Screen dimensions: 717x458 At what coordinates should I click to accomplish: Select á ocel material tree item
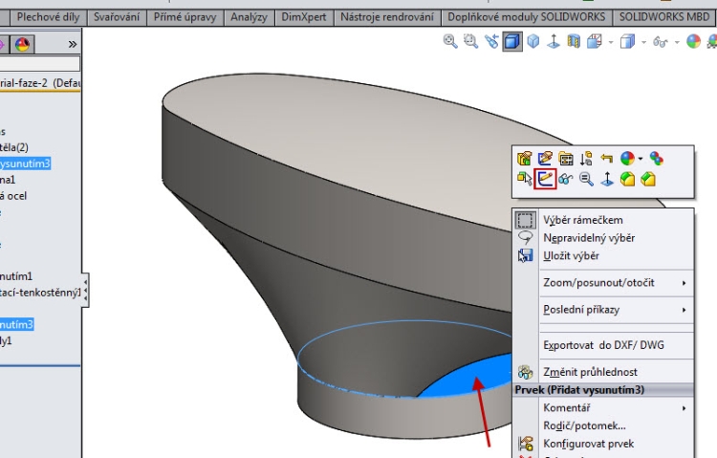13,196
